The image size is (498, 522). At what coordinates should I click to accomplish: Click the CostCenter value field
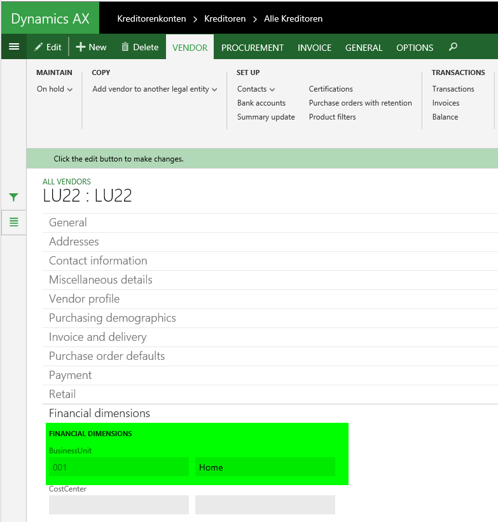tap(119, 505)
